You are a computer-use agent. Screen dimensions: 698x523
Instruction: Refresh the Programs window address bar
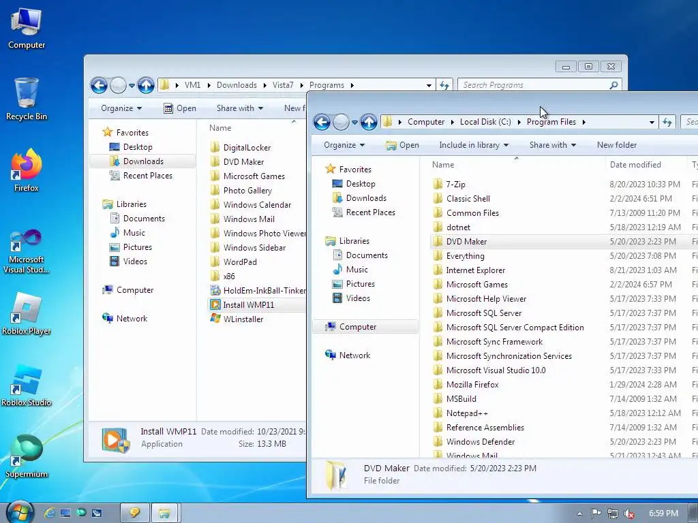pyautogui.click(x=444, y=85)
